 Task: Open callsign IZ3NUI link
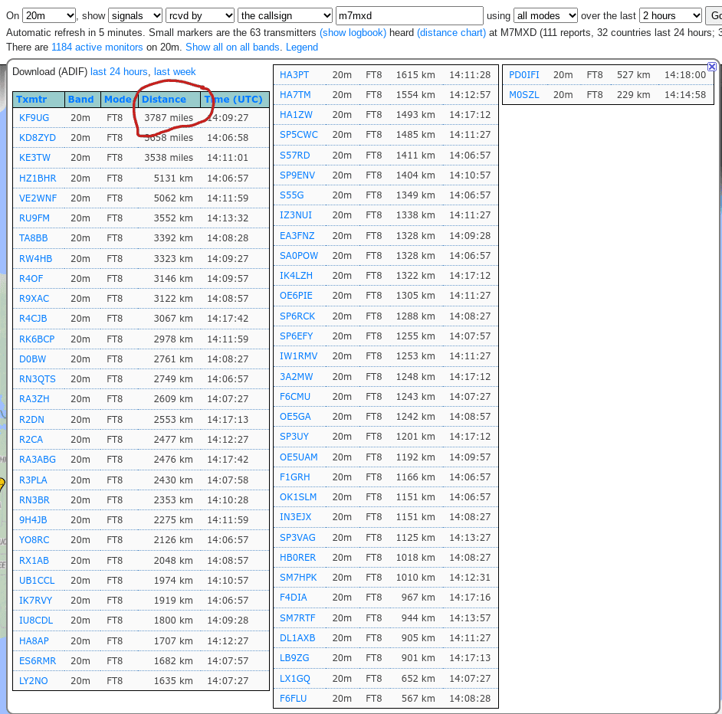click(296, 215)
